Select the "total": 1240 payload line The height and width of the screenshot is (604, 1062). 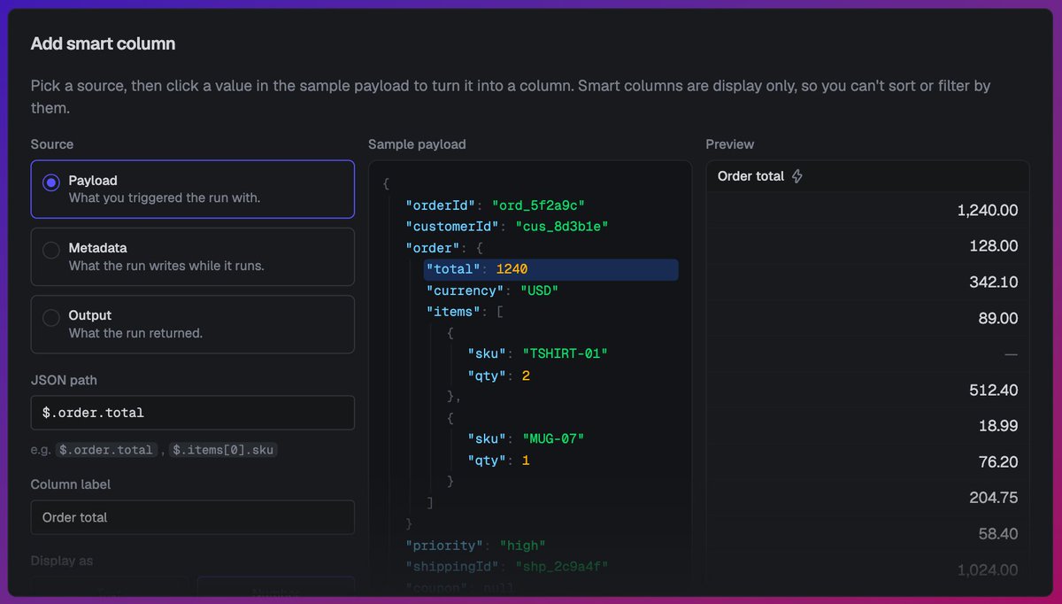[551, 269]
